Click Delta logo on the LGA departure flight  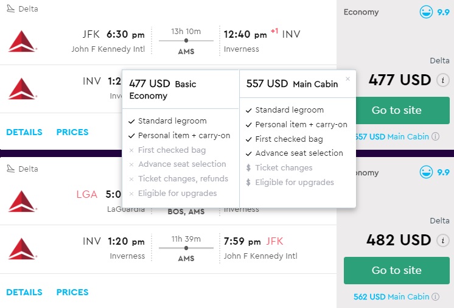click(x=23, y=201)
